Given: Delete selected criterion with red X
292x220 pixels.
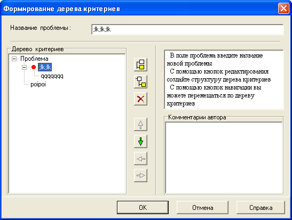Looking at the screenshot, I should pyautogui.click(x=140, y=99).
